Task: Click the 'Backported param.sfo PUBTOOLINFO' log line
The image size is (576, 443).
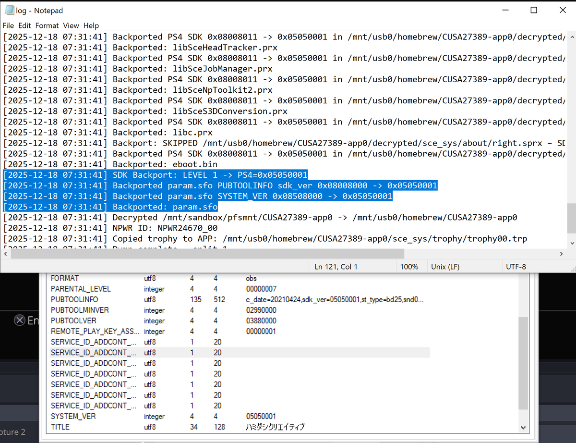Action: coord(220,185)
